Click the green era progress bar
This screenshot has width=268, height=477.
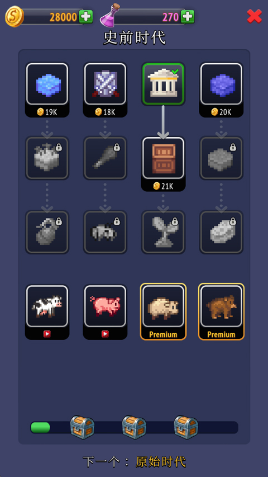134,427
